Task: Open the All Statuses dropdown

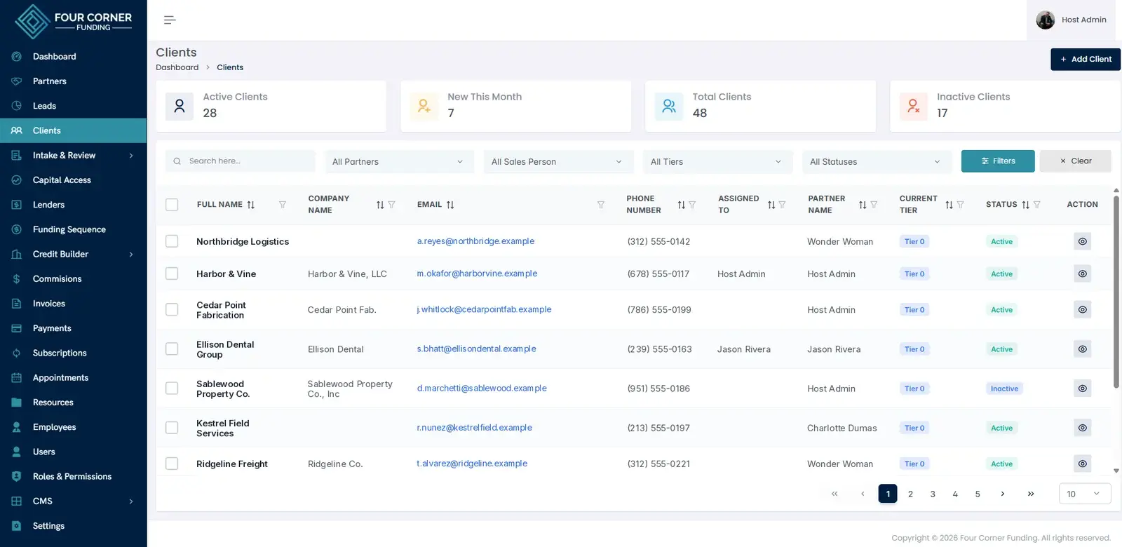Action: pos(877,161)
